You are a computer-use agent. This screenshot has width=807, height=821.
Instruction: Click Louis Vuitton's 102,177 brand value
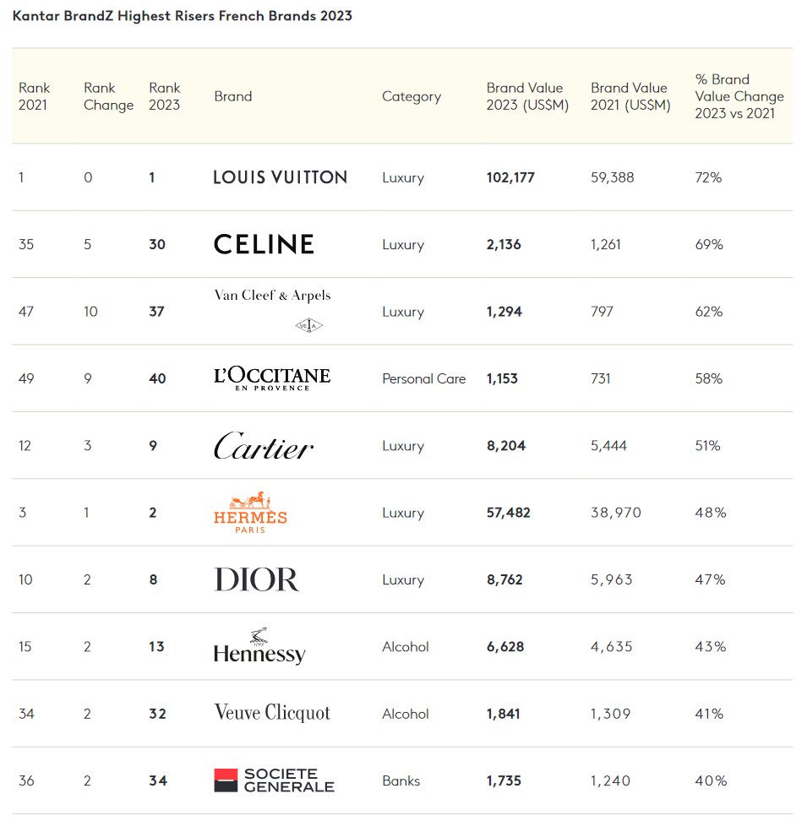[x=510, y=177]
